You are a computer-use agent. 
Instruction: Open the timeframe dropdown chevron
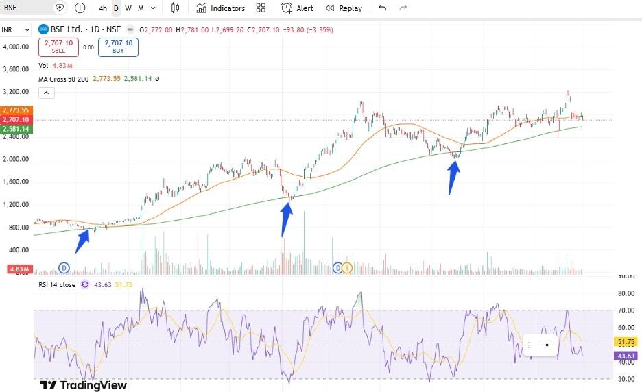click(x=153, y=8)
